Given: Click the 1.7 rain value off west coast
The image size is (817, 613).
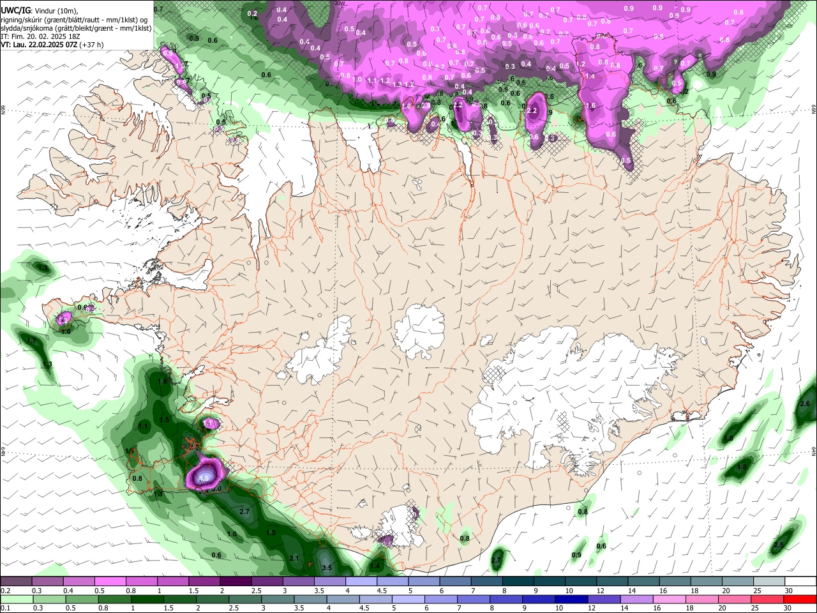Looking at the screenshot, I should 31,341.
